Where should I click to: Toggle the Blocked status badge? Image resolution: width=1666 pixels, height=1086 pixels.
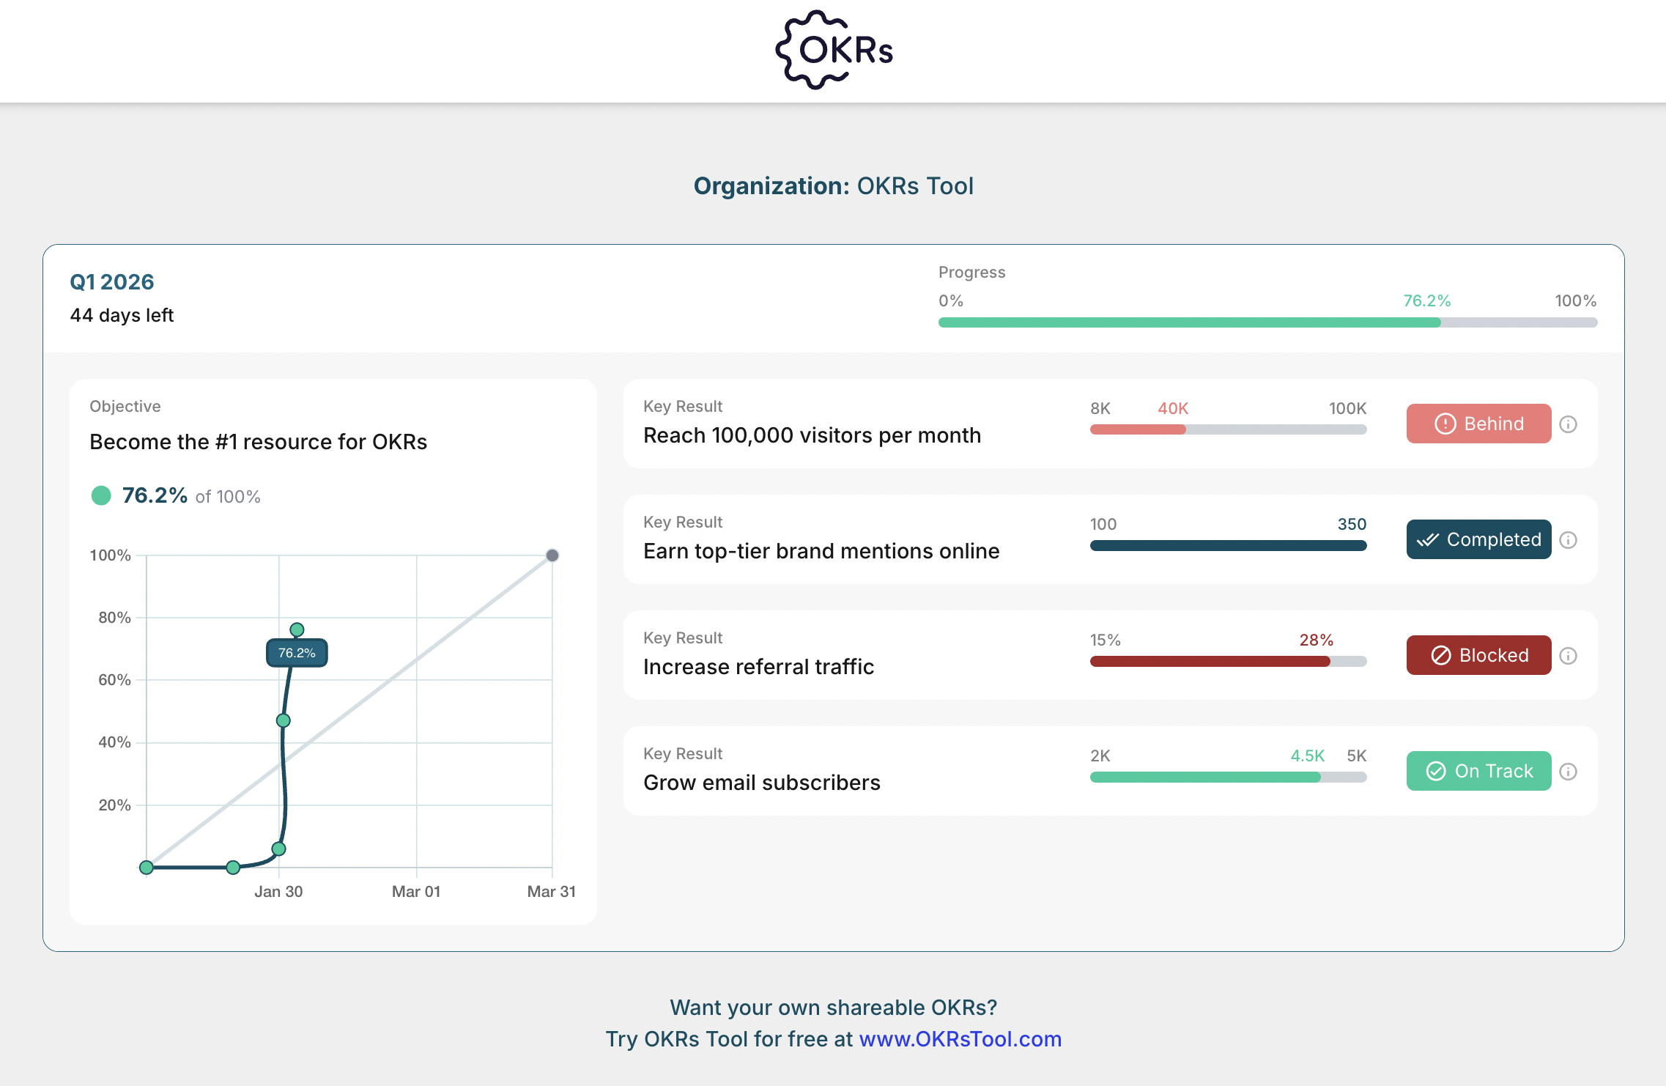pos(1478,655)
